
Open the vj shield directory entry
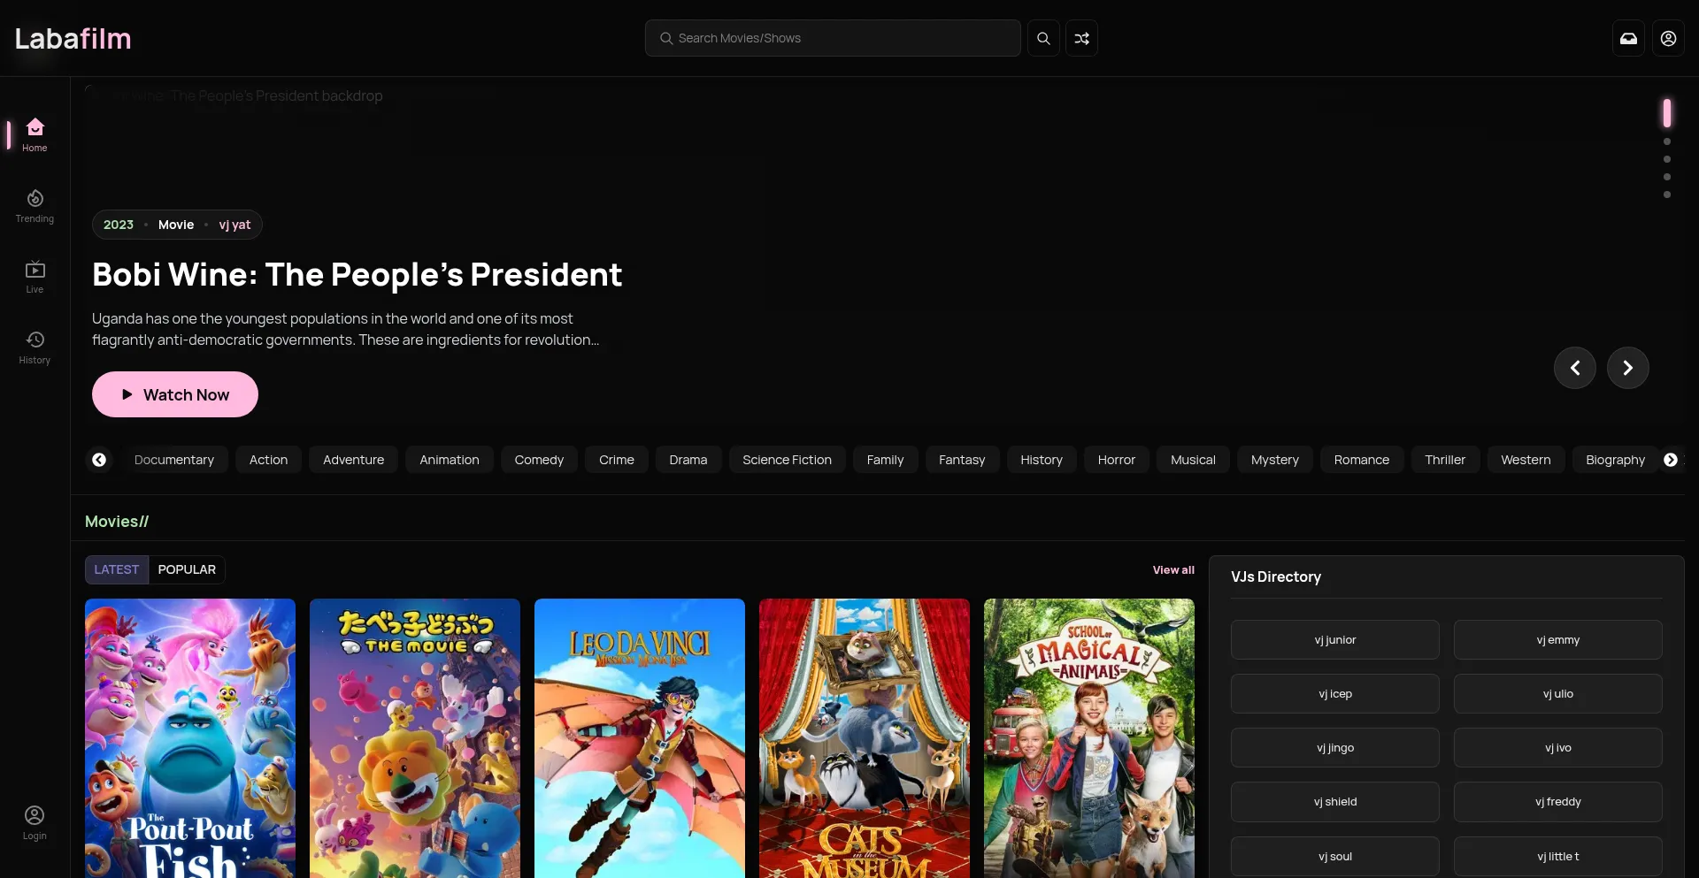[x=1335, y=802]
